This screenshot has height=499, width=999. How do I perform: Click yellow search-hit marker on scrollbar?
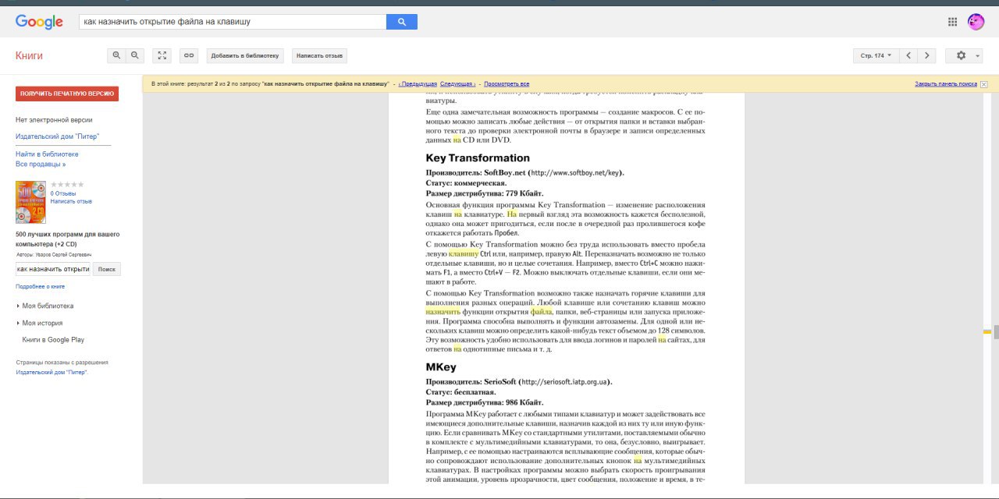pos(987,332)
